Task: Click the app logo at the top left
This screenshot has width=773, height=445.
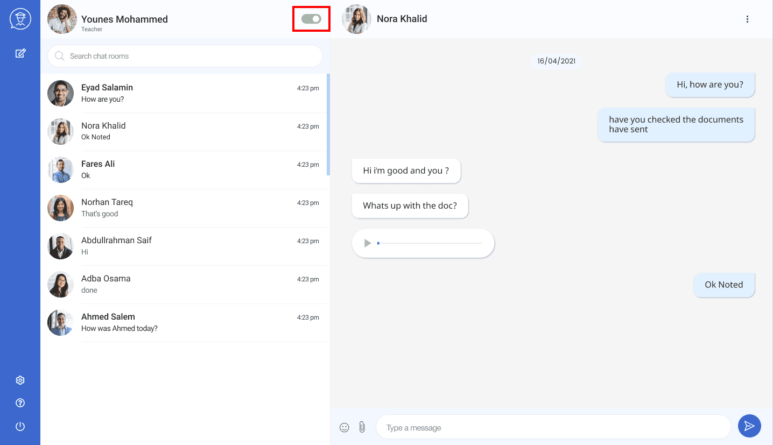Action: click(x=20, y=18)
